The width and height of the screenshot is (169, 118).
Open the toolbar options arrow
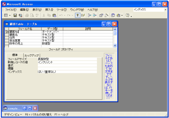point(131,16)
